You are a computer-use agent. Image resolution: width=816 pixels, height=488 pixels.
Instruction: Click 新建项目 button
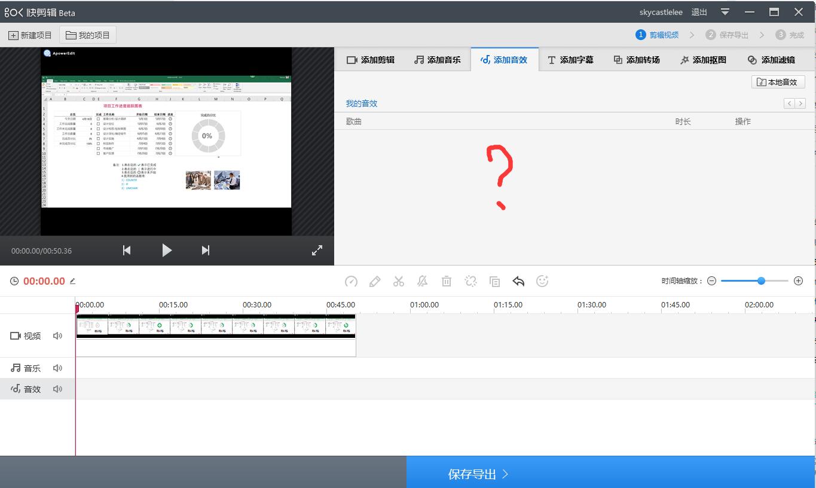[x=30, y=35]
